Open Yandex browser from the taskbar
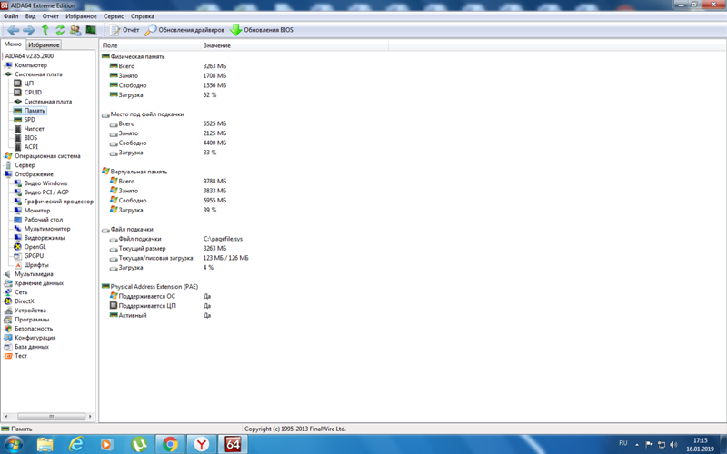Viewport: 727px width, 454px height. point(201,445)
